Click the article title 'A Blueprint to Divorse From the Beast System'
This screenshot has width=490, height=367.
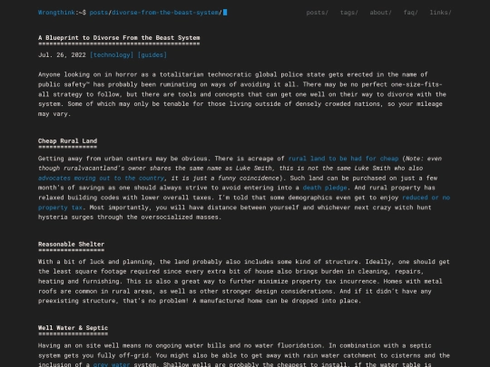119,38
